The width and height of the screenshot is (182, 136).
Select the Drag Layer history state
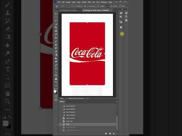tap(88, 121)
